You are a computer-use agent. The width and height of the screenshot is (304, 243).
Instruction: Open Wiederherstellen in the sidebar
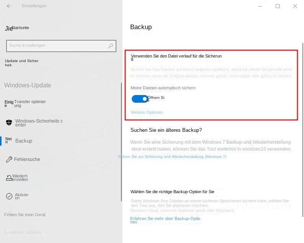coord(20,177)
